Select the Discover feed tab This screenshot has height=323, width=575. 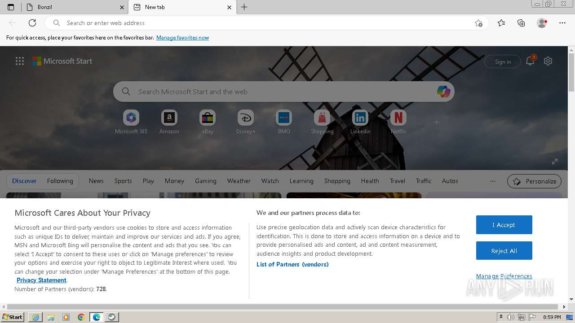24,181
